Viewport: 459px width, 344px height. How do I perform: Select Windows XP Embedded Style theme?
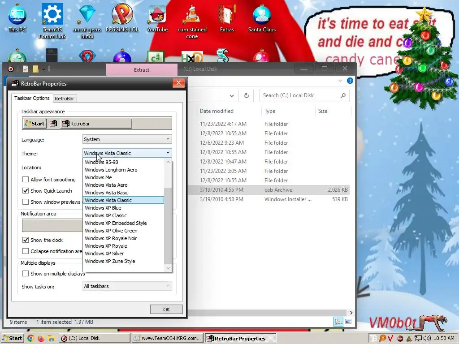pyautogui.click(x=123, y=223)
